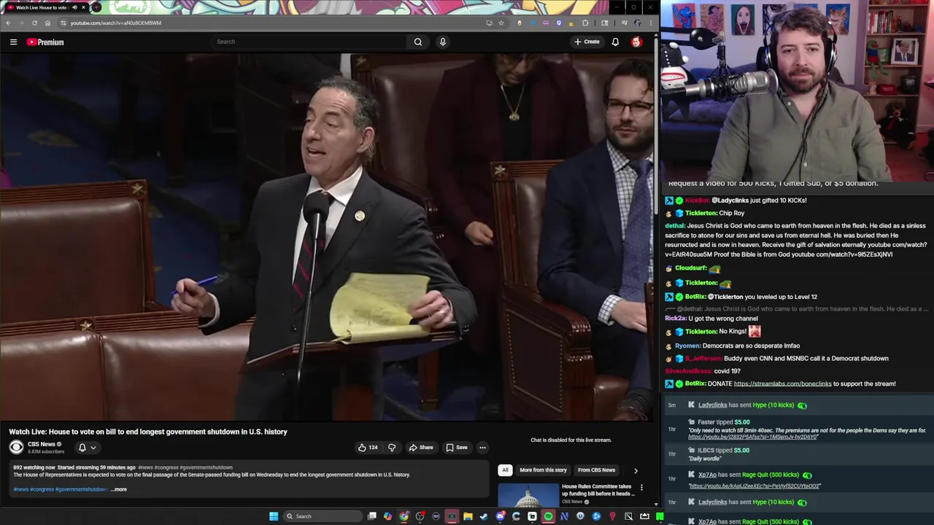Click Ladycllnks username in the 5m event
Viewport: 934px width, 525px height.
pos(712,405)
